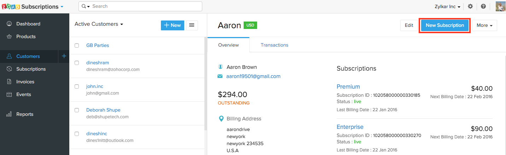Viewport: 506px width, 155px height.
Task: Click the New Subscription button
Action: point(444,25)
